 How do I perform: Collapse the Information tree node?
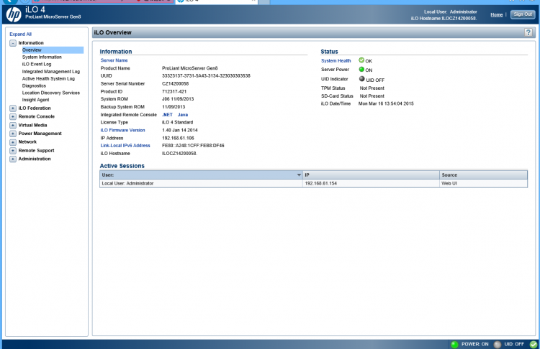13,43
